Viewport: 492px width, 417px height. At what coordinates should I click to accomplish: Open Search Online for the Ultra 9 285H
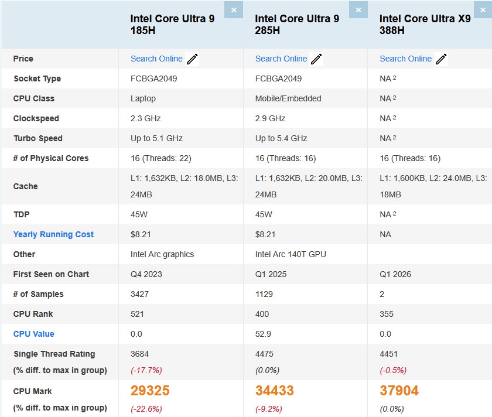click(x=281, y=59)
